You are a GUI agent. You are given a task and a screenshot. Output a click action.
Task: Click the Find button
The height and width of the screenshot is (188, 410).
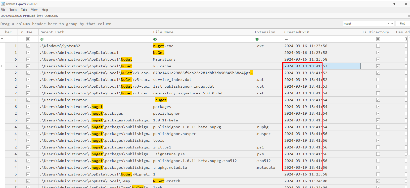402,24
